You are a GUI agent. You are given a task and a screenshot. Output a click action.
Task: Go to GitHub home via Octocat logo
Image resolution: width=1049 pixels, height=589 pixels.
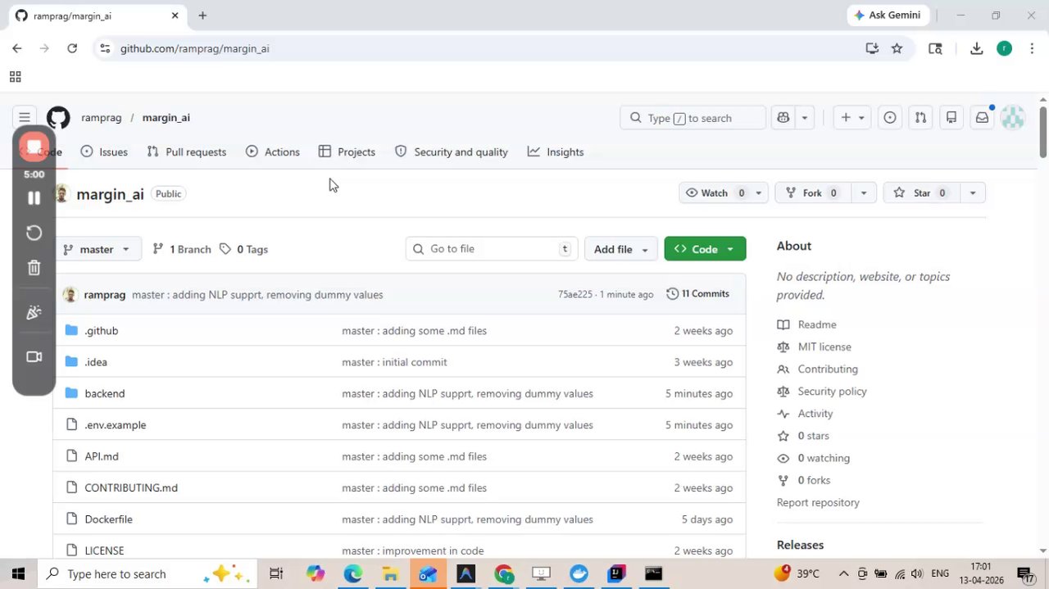tap(58, 118)
